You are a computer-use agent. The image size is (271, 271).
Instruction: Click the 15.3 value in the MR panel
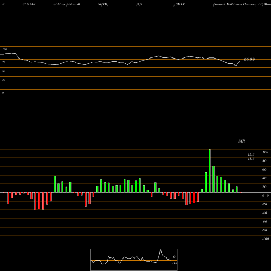[x=251, y=154]
